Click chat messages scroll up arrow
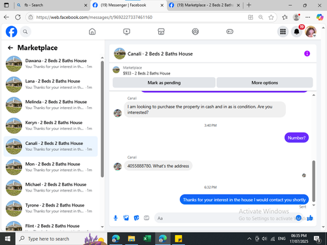Viewport: 327px width, 245px height. (314, 95)
